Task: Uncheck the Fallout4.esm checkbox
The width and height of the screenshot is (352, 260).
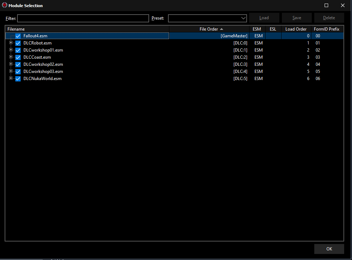Action: click(x=18, y=36)
